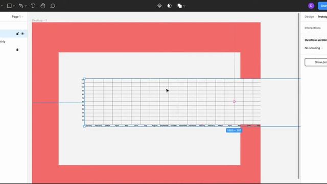Click the blue Share button
327x184 pixels.
pos(322,6)
